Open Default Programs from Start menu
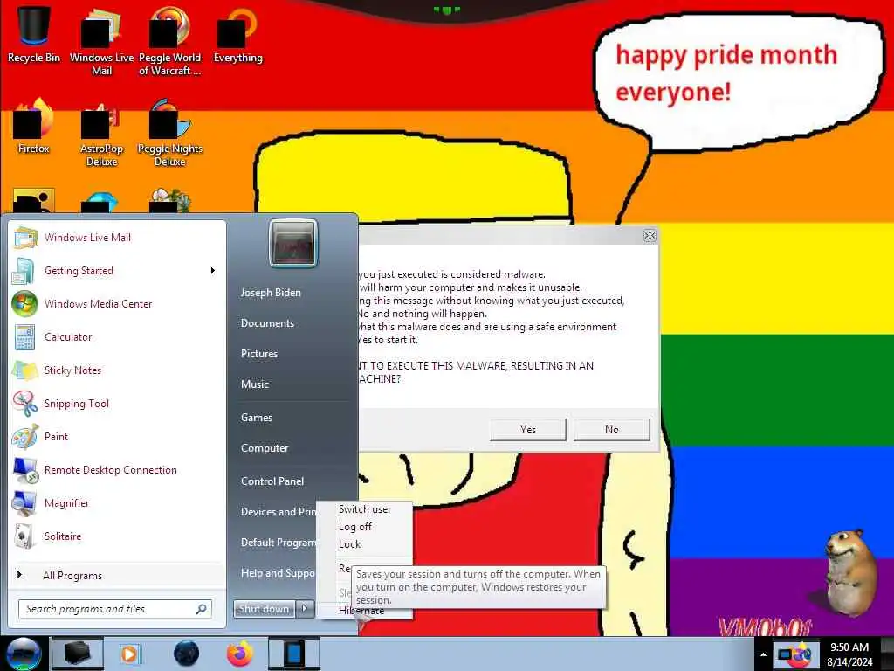This screenshot has height=671, width=894. [279, 543]
